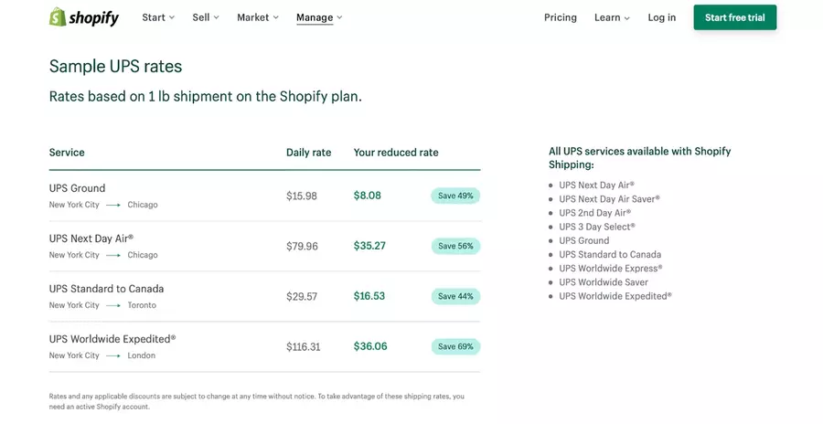823x424 pixels.
Task: Click the Save 44% badge
Action: pyautogui.click(x=455, y=296)
